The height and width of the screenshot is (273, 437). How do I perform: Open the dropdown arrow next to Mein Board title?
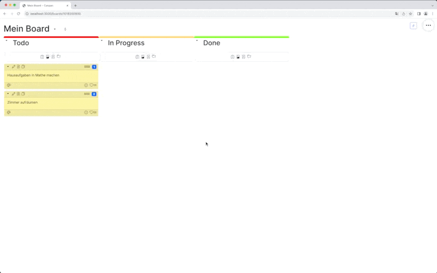click(x=55, y=29)
